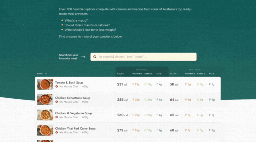Sort by per-meal FAT column
The height and width of the screenshot is (142, 256).
(x=159, y=74)
